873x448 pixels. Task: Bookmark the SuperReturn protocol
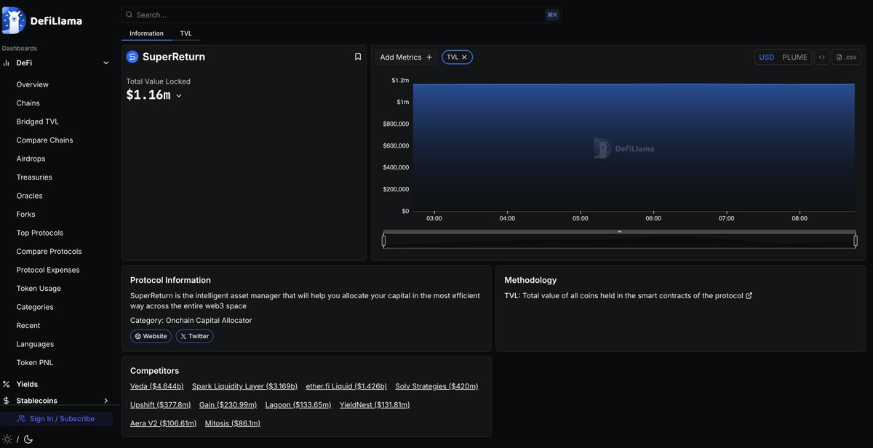[358, 57]
